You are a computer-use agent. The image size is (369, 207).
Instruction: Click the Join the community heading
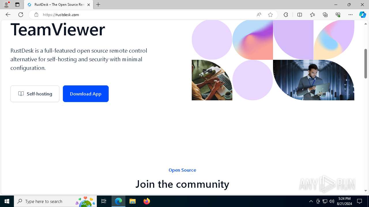click(x=182, y=184)
